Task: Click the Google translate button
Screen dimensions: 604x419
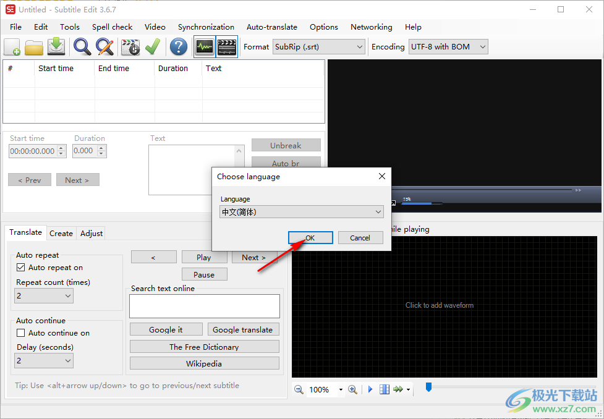Action: pyautogui.click(x=243, y=329)
